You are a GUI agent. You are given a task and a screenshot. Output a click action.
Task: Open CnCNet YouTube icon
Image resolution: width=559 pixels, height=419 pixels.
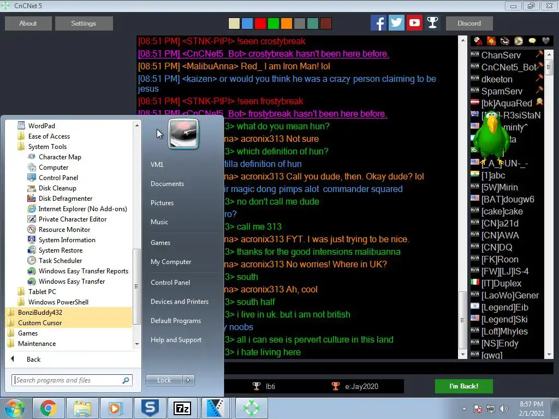[x=414, y=23]
